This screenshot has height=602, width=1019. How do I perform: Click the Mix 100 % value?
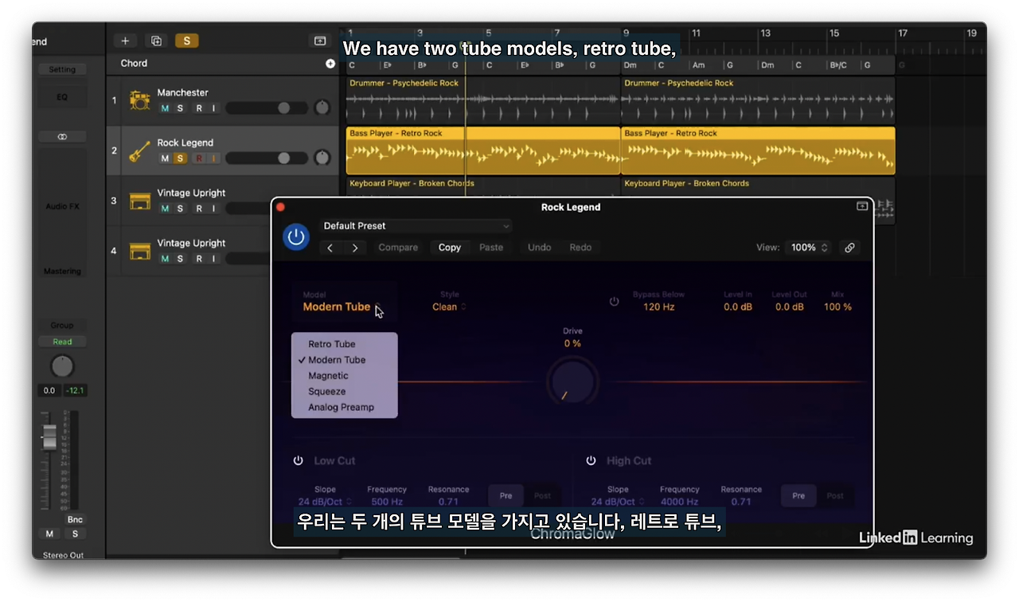837,307
